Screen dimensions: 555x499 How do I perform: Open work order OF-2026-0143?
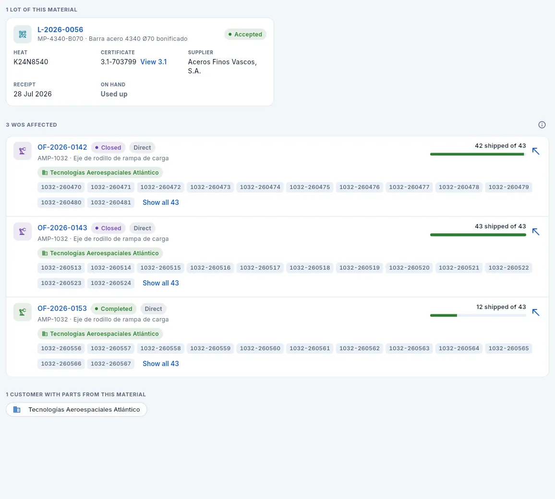[x=62, y=228]
